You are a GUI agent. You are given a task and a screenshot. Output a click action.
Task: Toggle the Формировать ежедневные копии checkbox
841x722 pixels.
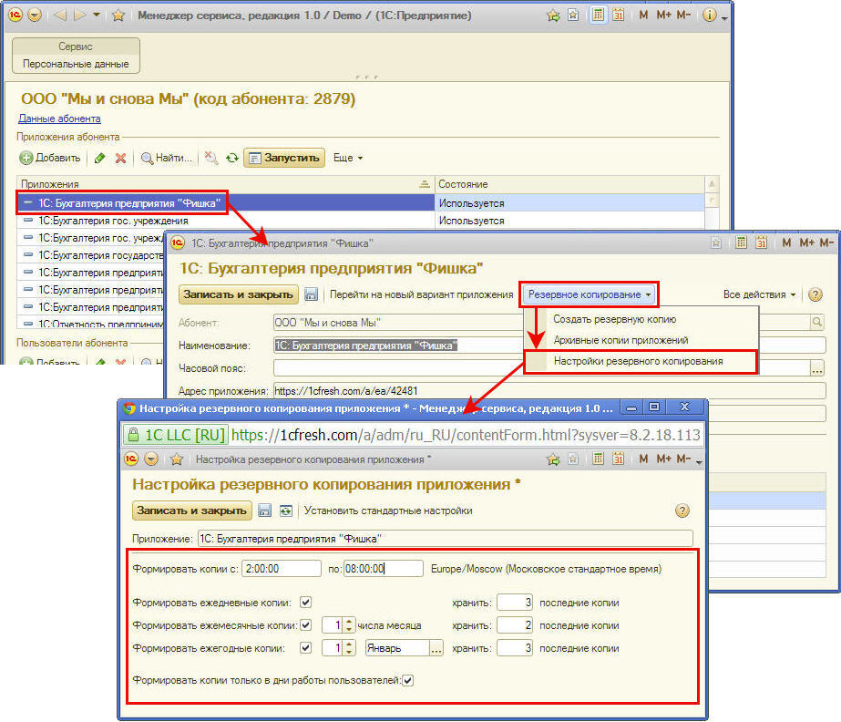tap(306, 603)
